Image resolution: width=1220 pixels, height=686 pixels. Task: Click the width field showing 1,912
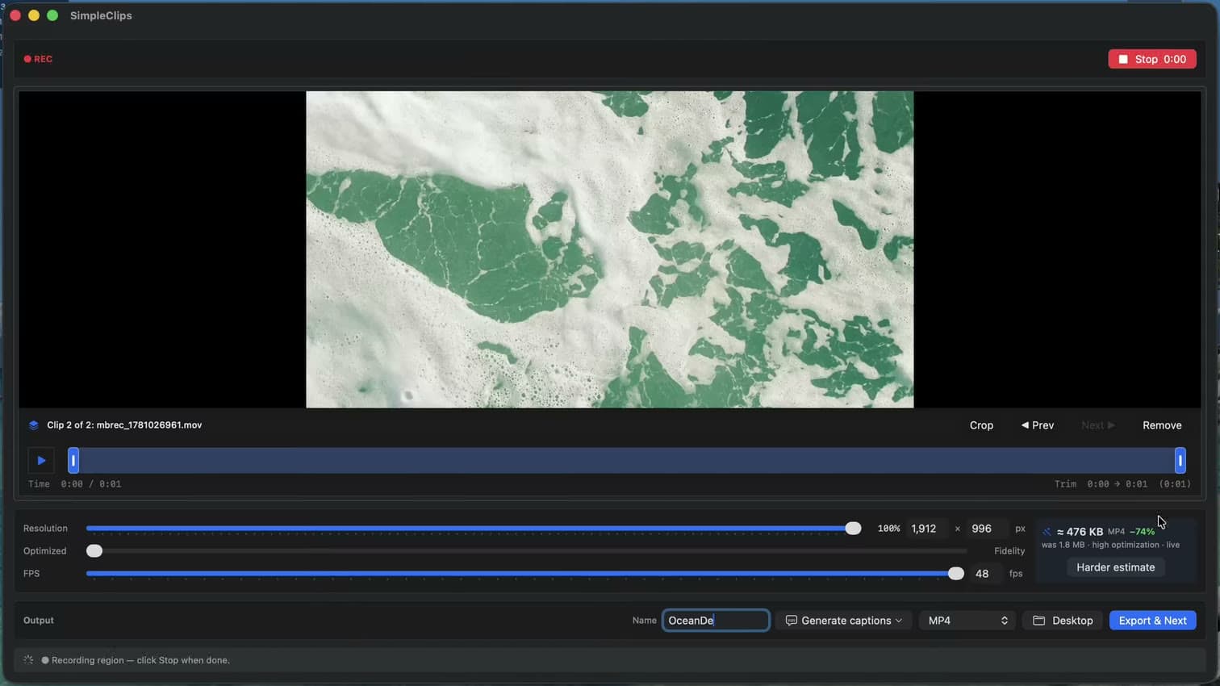925,529
